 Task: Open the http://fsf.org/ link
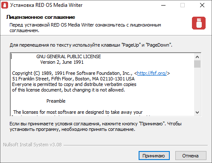pos(152,73)
